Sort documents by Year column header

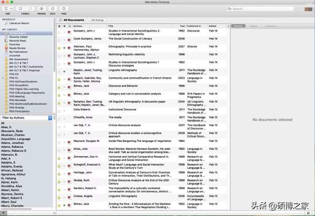pos(182,25)
